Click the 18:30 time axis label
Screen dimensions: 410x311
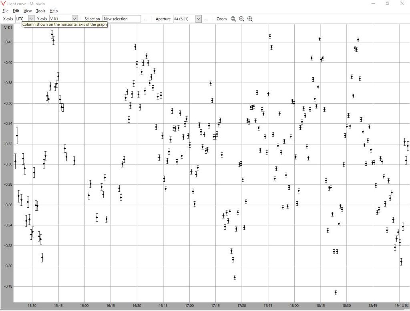click(x=346, y=305)
